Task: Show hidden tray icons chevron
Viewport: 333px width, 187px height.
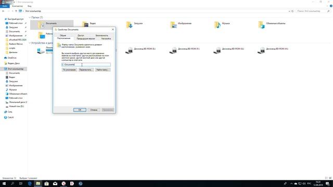Action: click(x=291, y=183)
